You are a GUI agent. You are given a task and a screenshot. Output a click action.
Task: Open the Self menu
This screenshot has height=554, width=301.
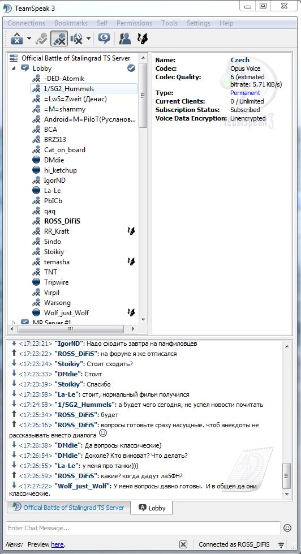pos(102,23)
